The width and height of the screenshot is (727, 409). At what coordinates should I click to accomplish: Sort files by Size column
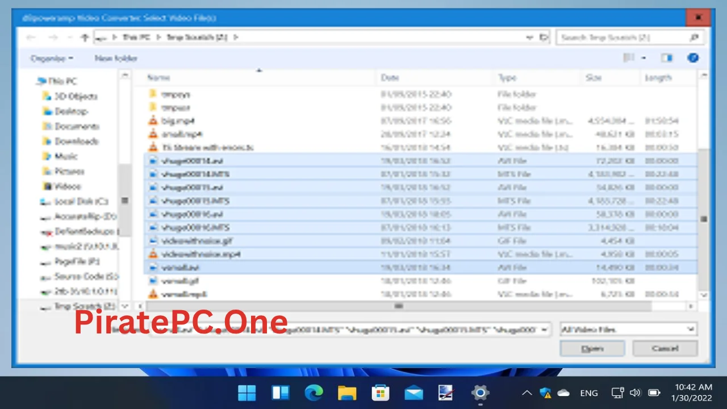pos(594,78)
